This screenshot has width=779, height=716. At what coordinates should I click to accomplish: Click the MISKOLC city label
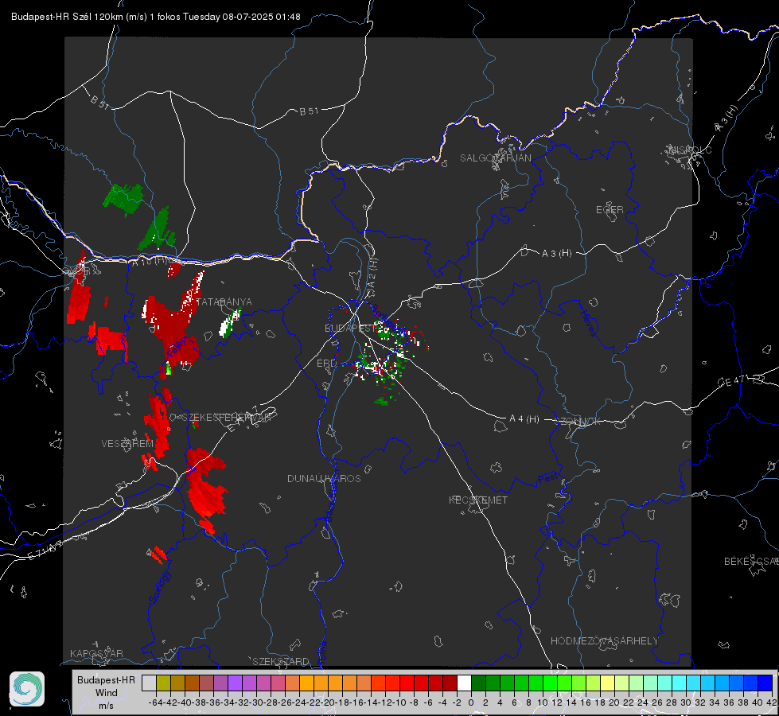coord(690,150)
